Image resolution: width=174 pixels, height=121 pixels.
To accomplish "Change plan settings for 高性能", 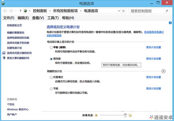I will [153, 58].
